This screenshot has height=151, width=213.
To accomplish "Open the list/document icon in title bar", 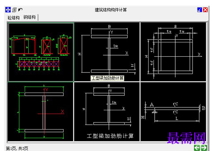I will pyautogui.click(x=14, y=10).
